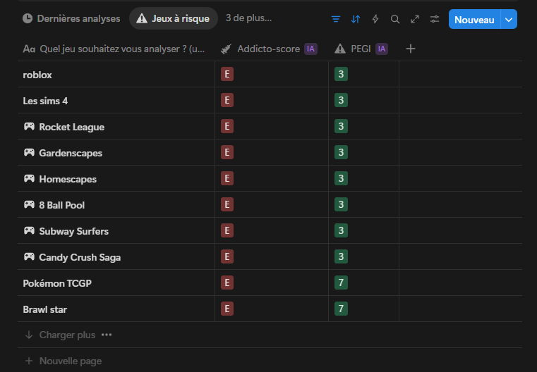The height and width of the screenshot is (372, 537).
Task: Click the red E score tag for roblox
Action: click(227, 75)
